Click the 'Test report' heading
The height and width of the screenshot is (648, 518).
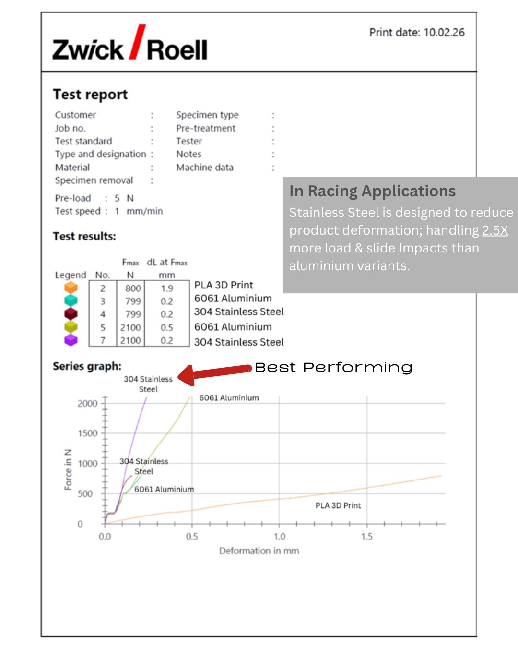90,95
